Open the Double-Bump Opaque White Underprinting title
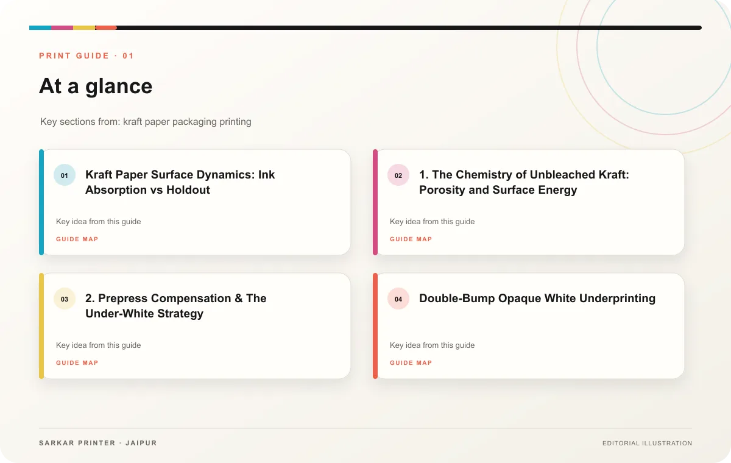Image resolution: width=731 pixels, height=463 pixels. [537, 299]
